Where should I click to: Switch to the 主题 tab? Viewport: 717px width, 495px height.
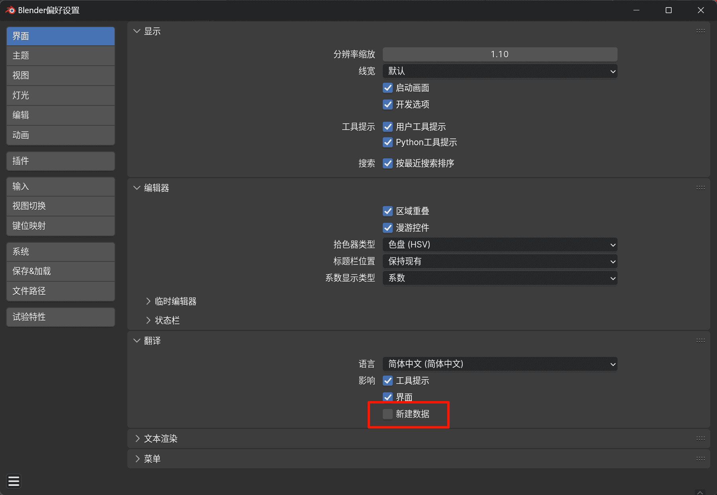point(60,56)
